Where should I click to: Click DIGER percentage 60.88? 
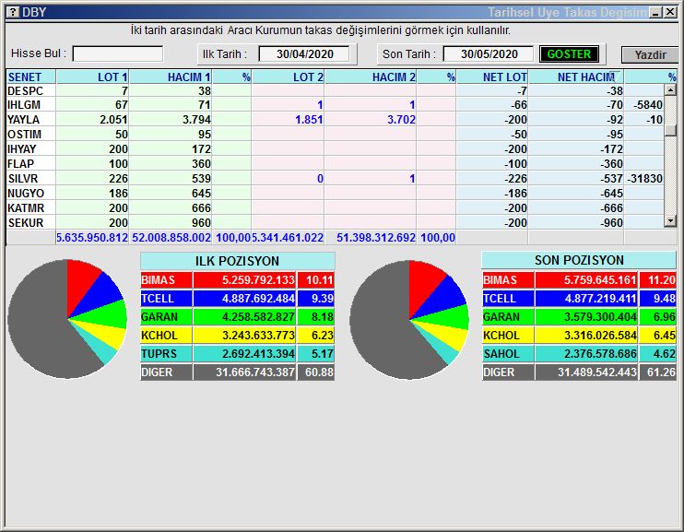tap(319, 372)
